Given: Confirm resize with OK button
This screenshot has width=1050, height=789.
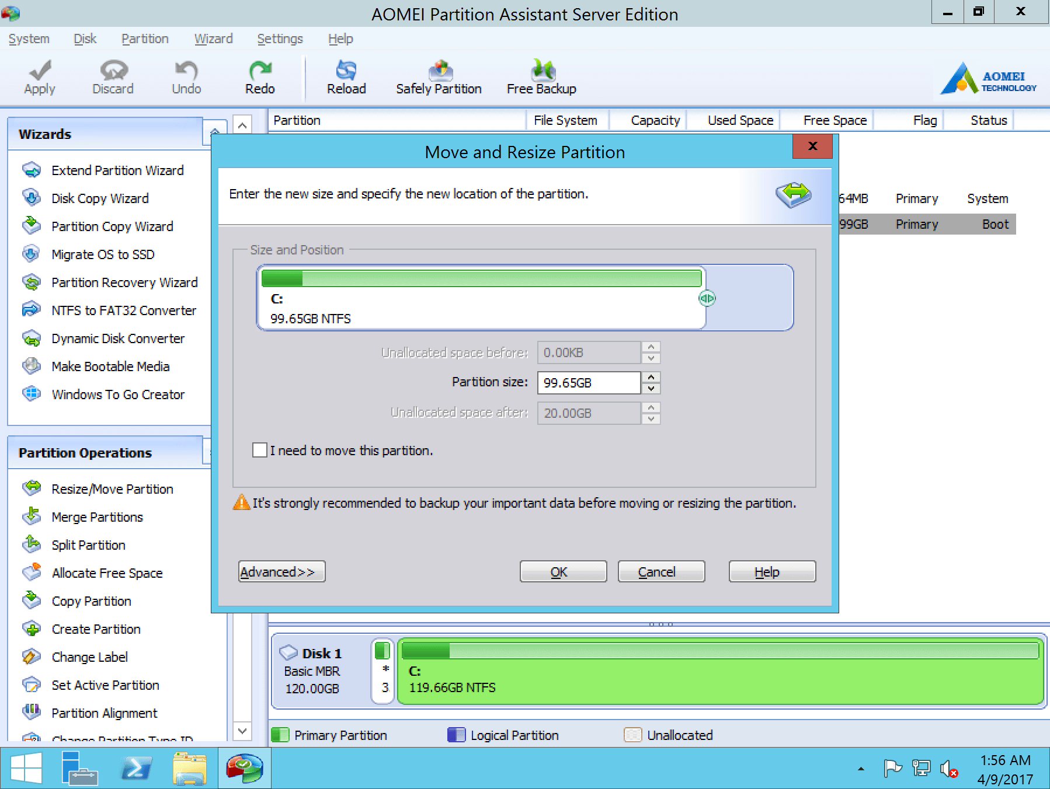Looking at the screenshot, I should 563,571.
